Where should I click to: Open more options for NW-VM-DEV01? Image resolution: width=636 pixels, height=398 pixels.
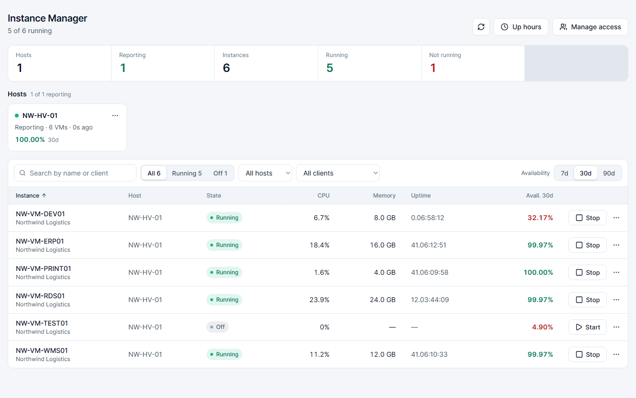616,218
